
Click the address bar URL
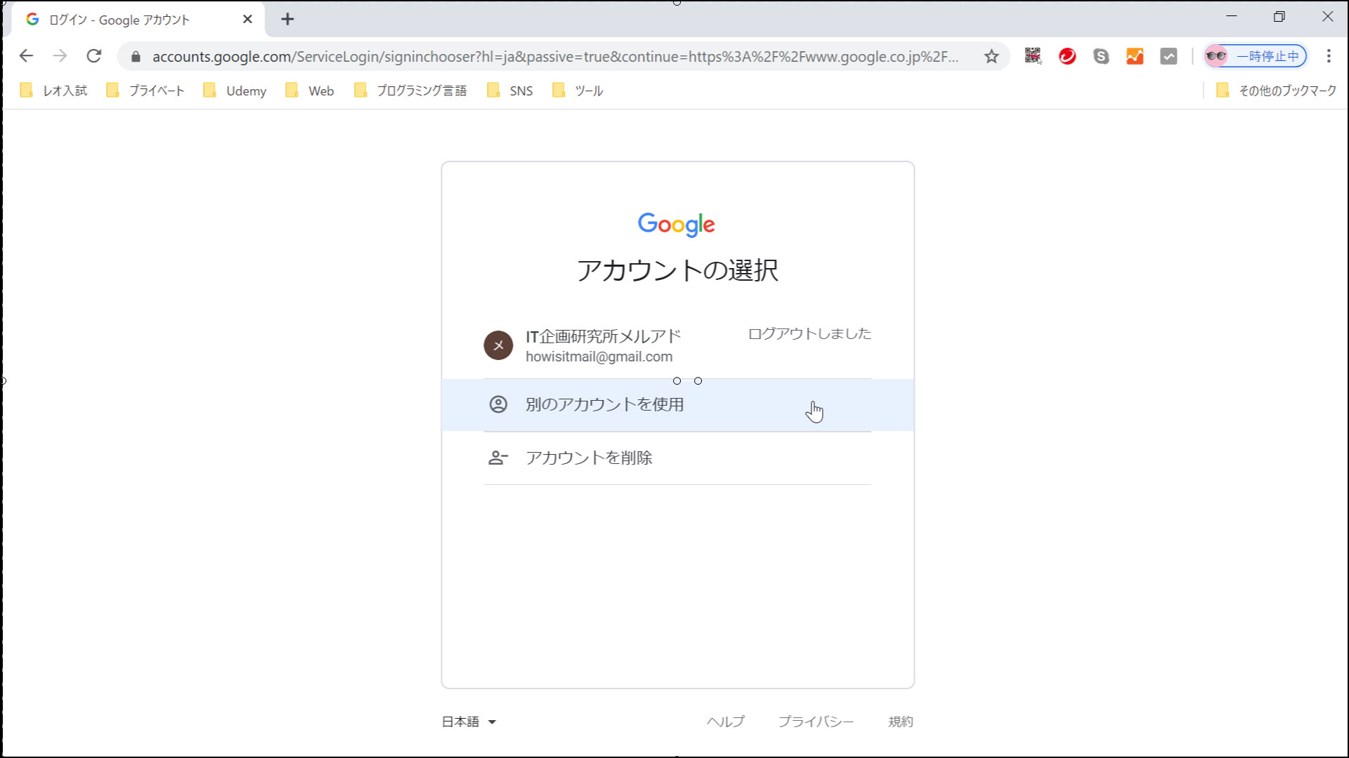coord(555,57)
